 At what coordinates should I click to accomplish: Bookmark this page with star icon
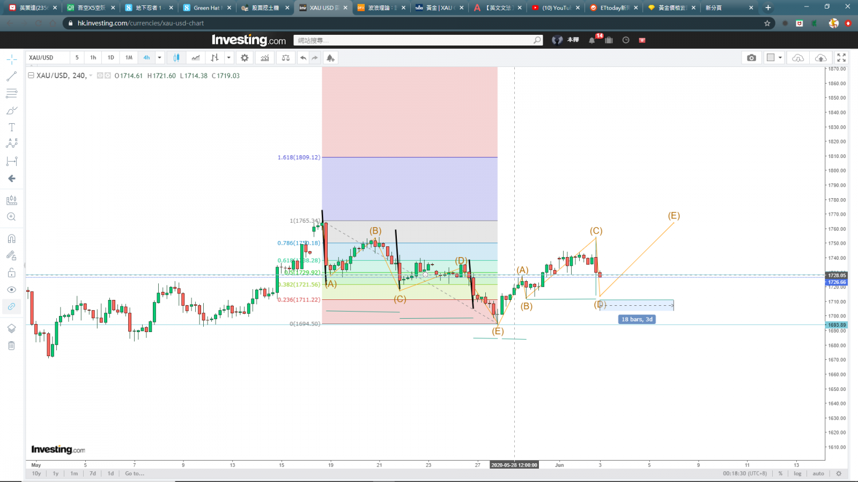click(x=767, y=23)
